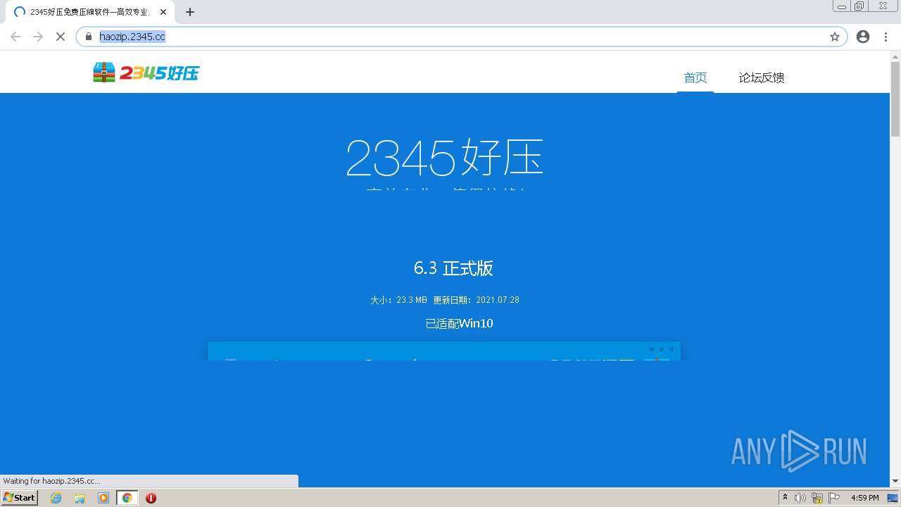This screenshot has height=507, width=901.
Task: Click the 4:59 PM clock
Action: (865, 498)
